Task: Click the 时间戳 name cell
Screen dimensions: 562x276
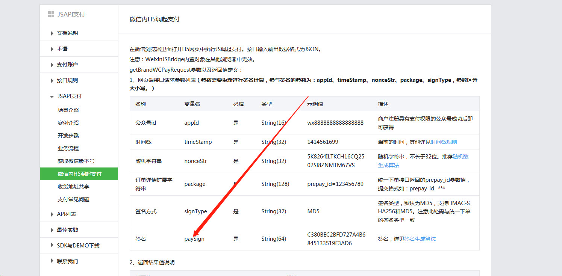Action: coord(143,142)
